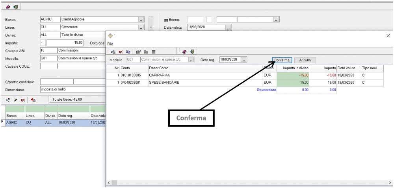Click the copy row icon in dialog toolbar
The width and height of the screenshot is (394, 188).
point(128,52)
